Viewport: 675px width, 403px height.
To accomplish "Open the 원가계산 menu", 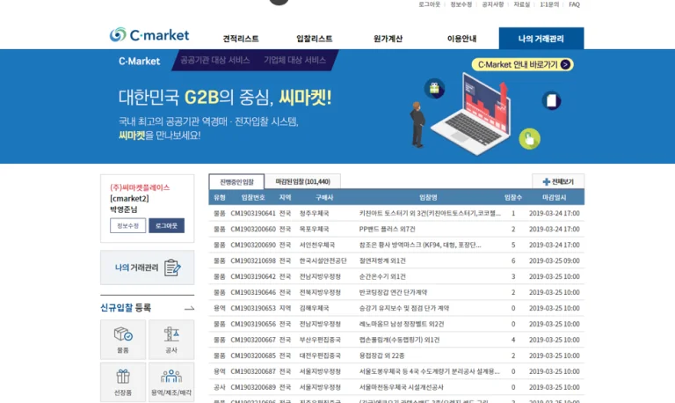I will click(x=388, y=39).
